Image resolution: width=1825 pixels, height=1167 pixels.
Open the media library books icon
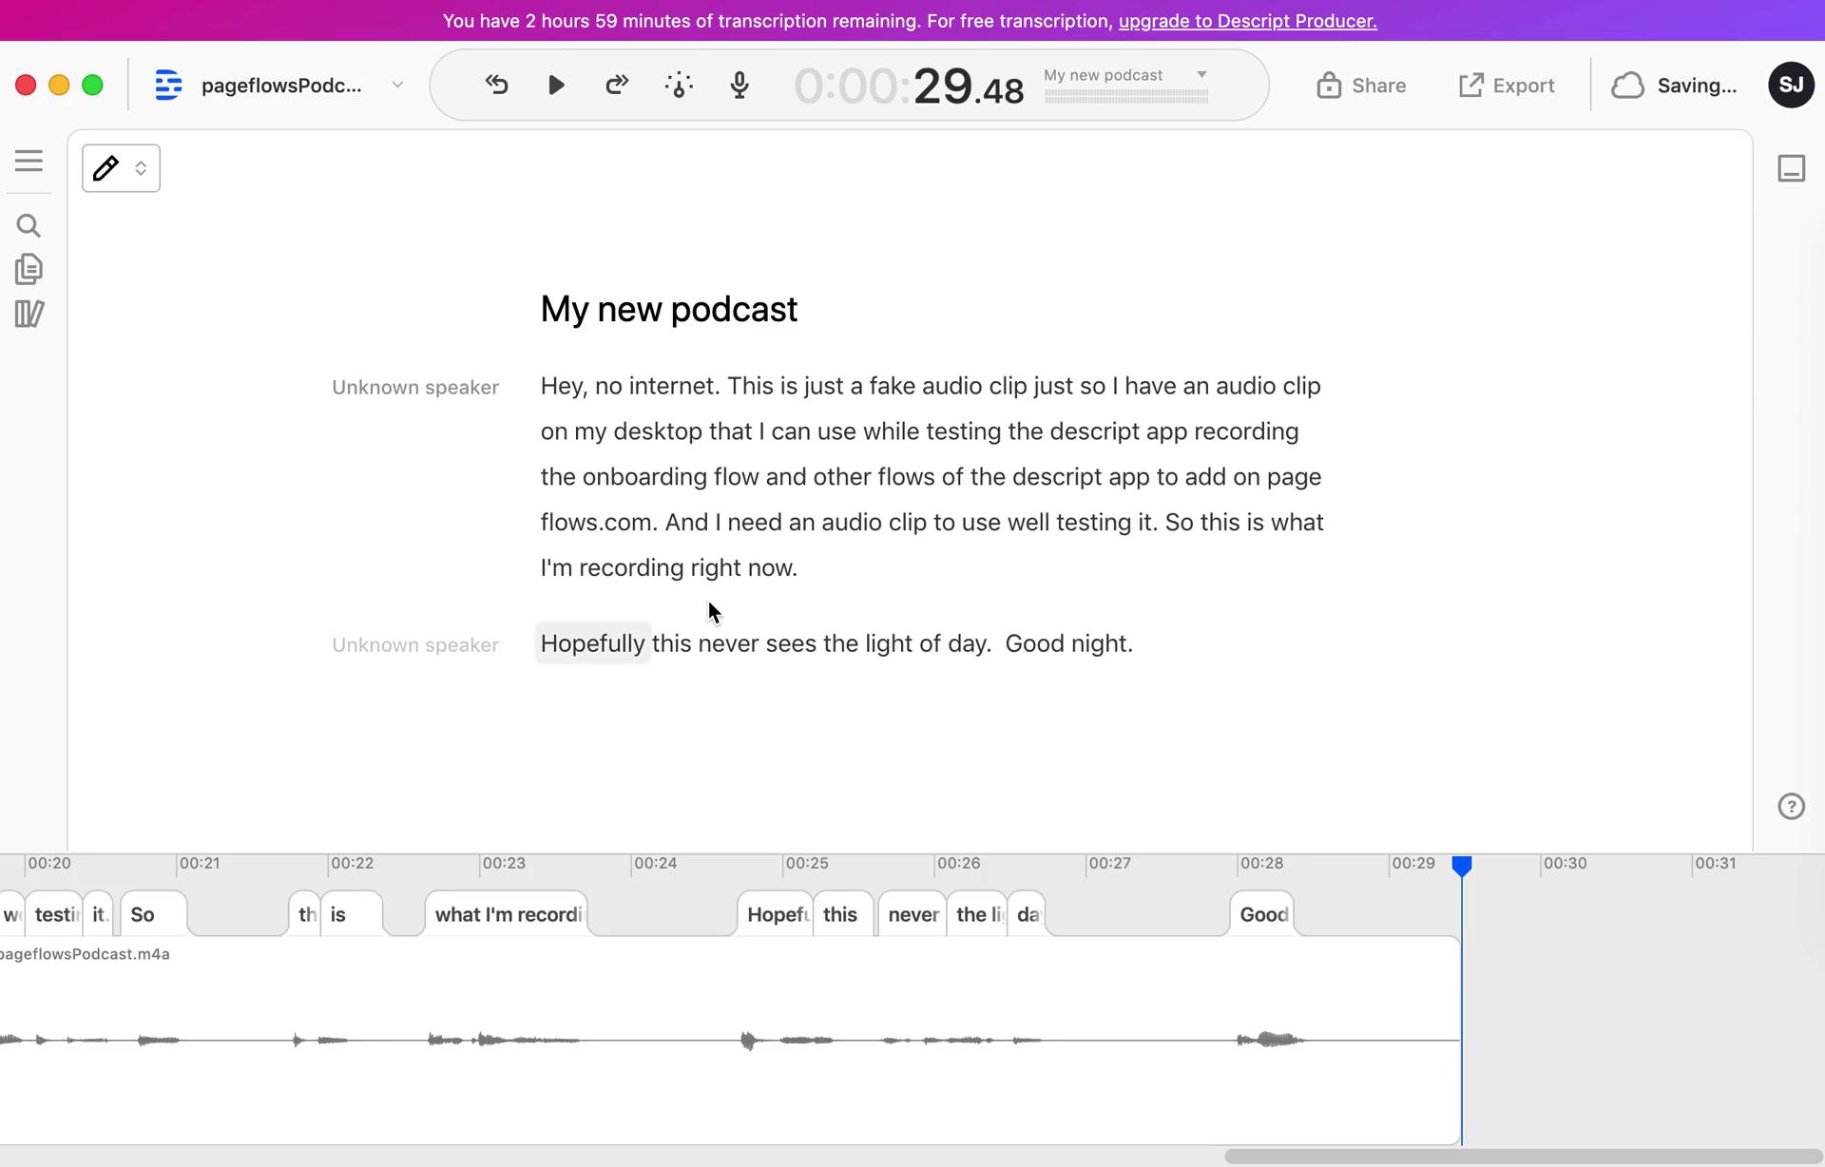(29, 314)
